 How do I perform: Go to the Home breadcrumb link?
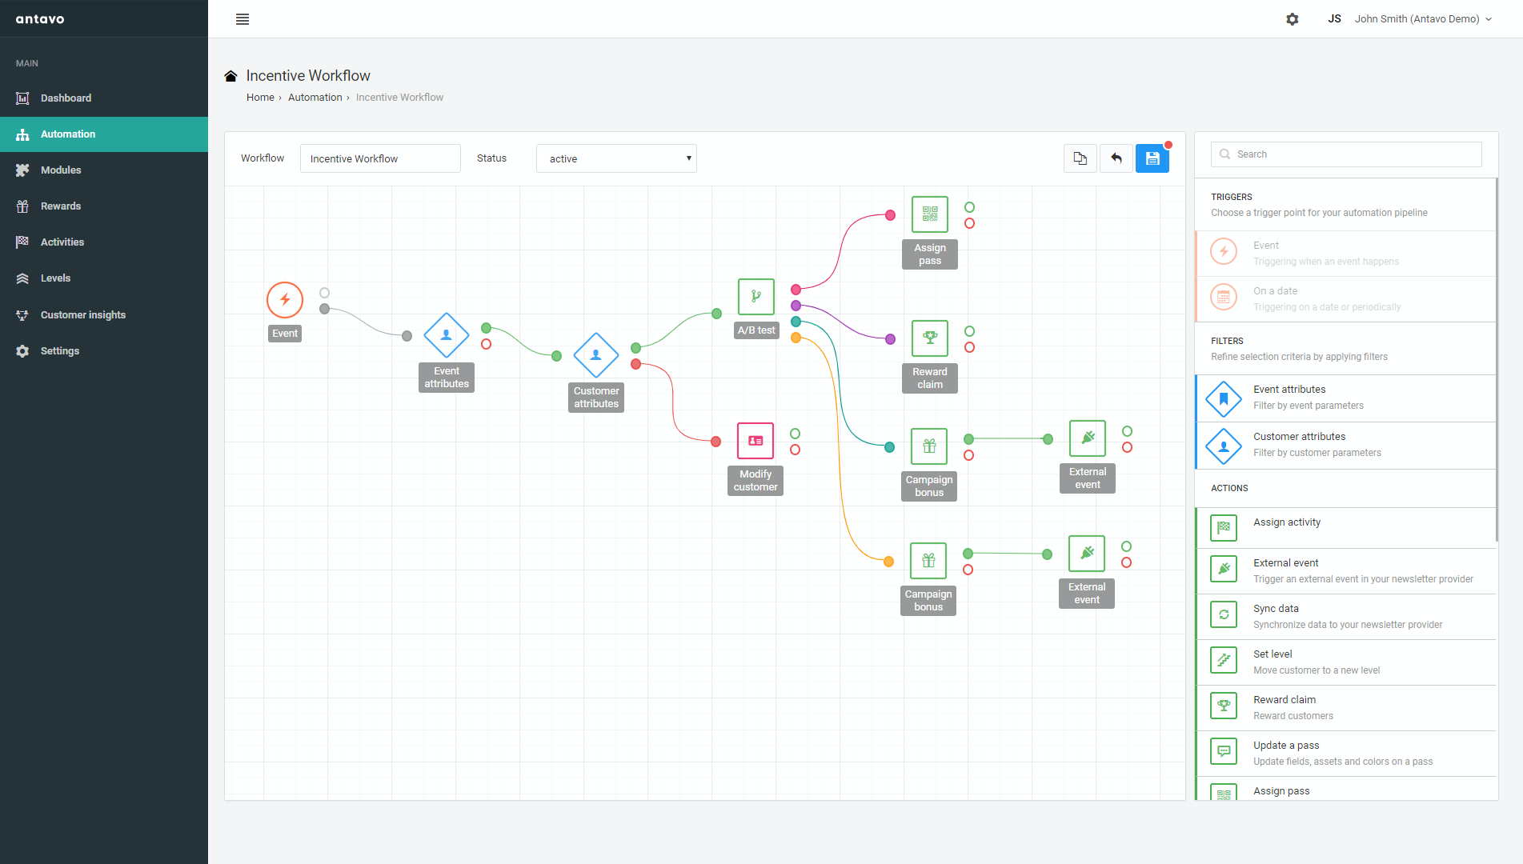(x=260, y=98)
